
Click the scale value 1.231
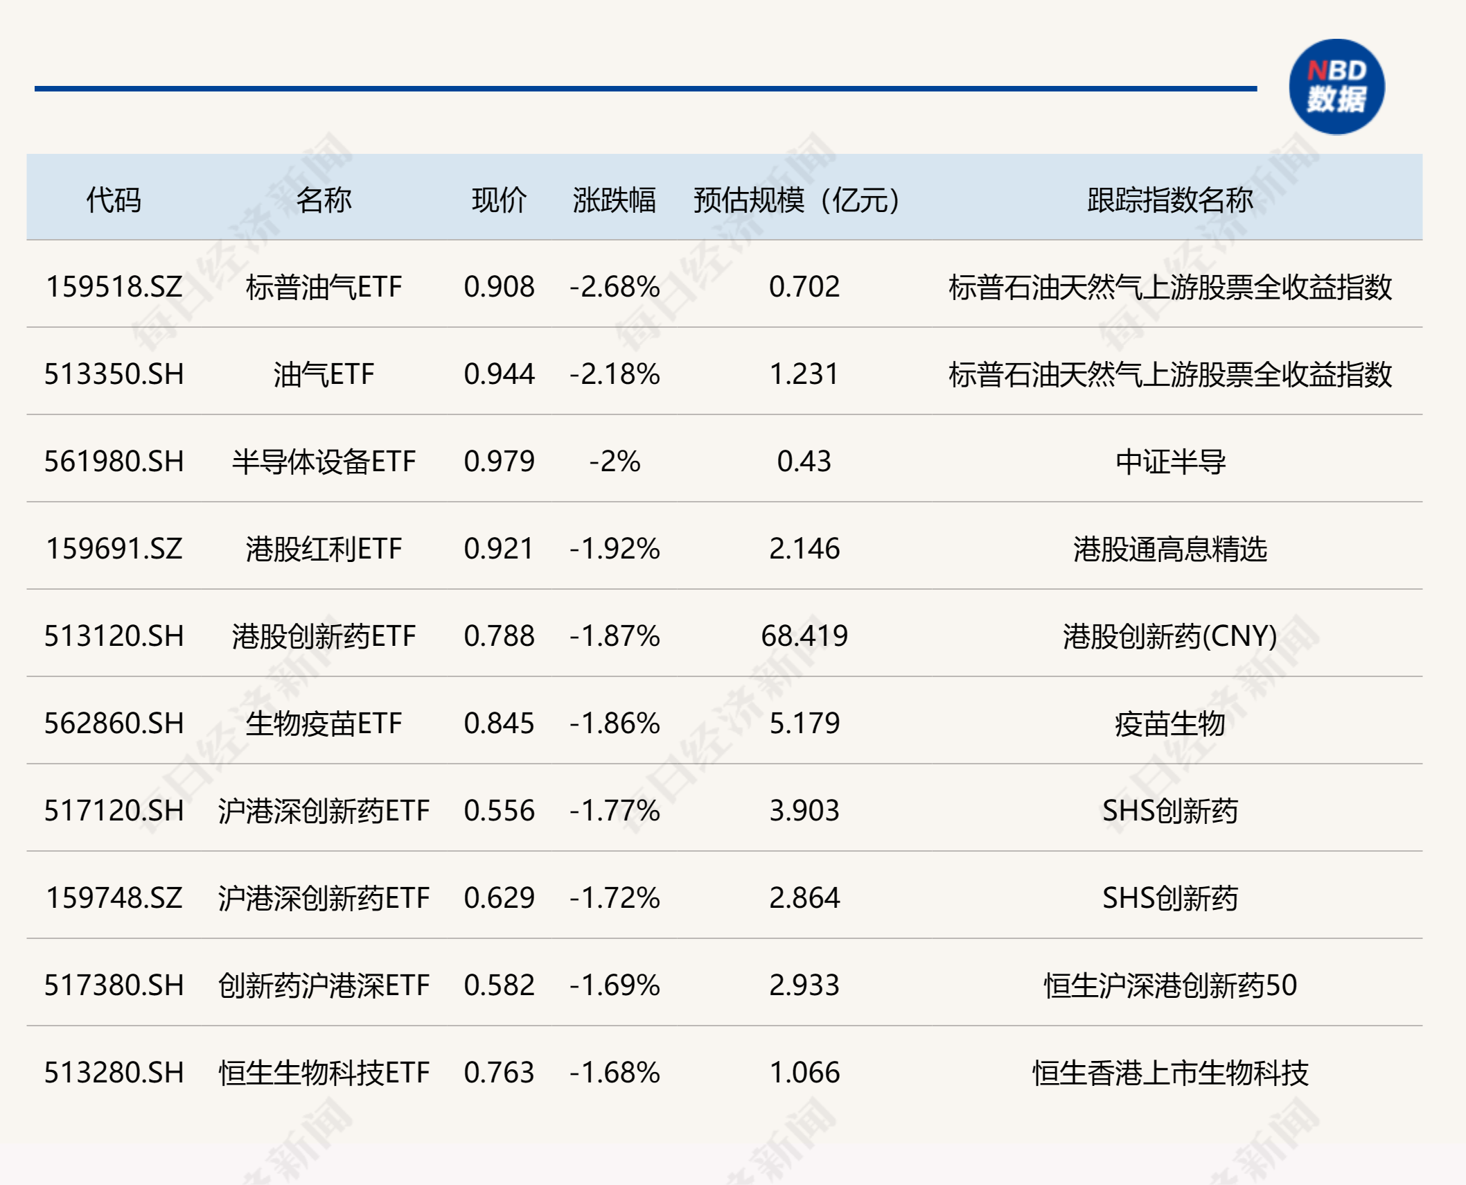tap(804, 374)
